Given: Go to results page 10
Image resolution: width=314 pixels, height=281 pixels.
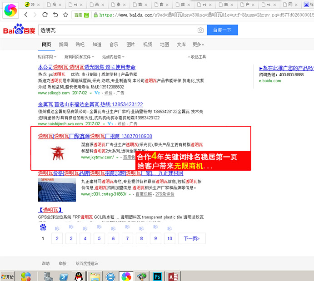Looking at the screenshot, I should (169, 238).
